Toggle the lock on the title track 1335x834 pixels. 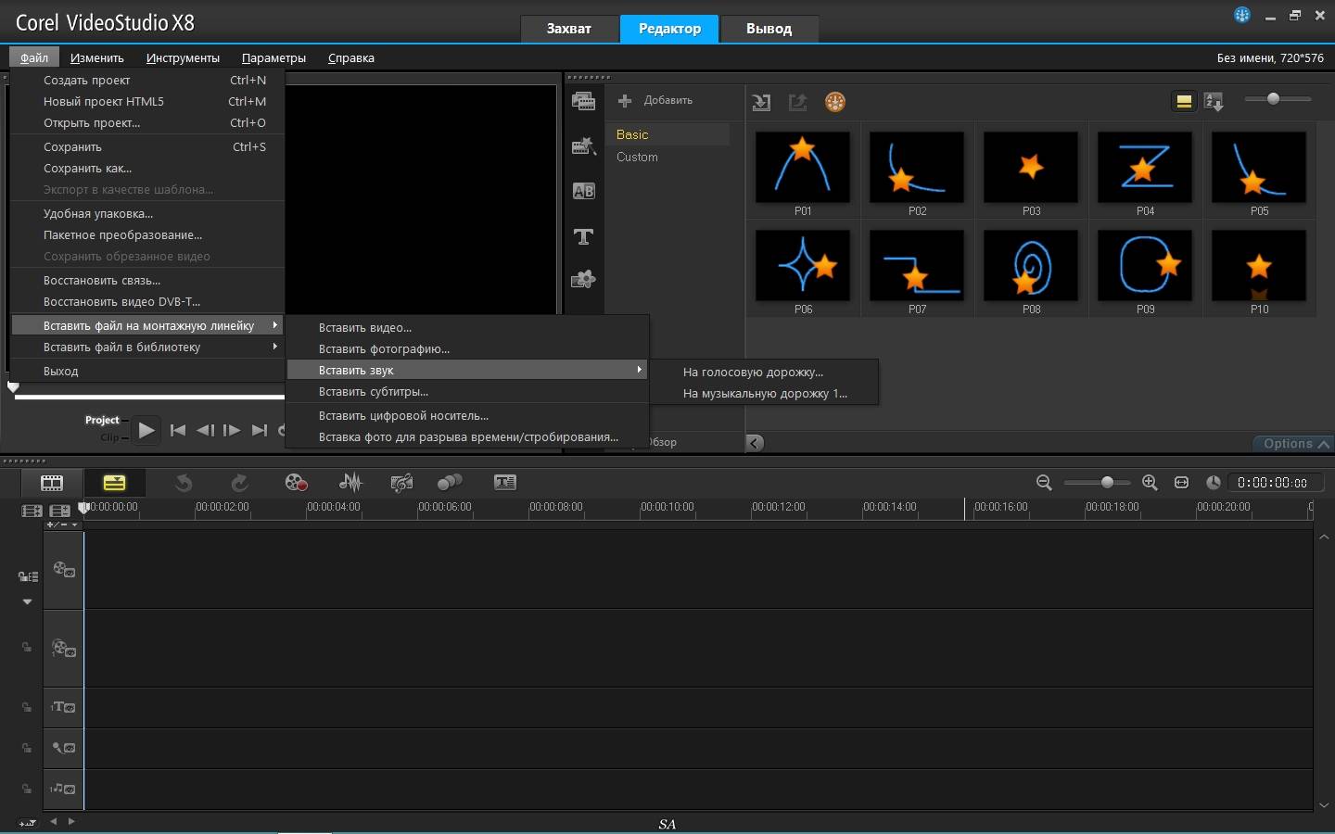click(x=27, y=707)
